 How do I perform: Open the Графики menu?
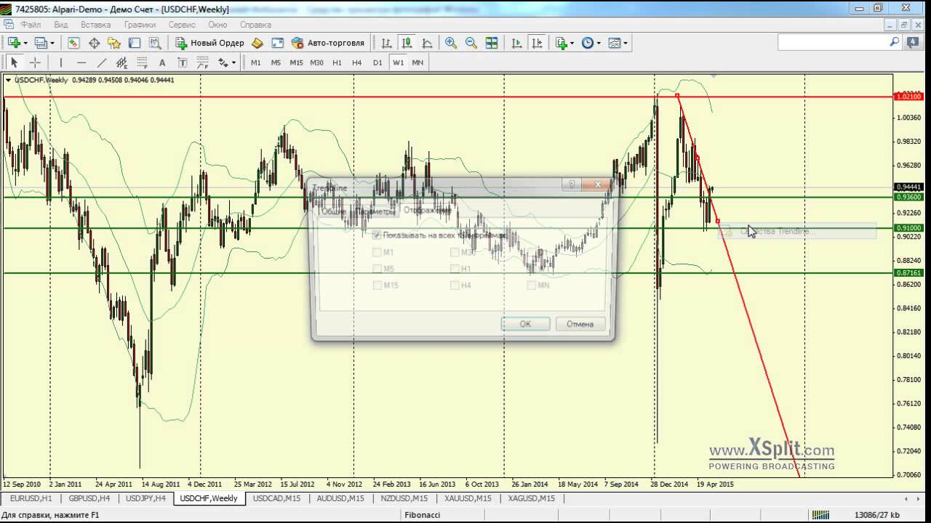click(x=140, y=25)
